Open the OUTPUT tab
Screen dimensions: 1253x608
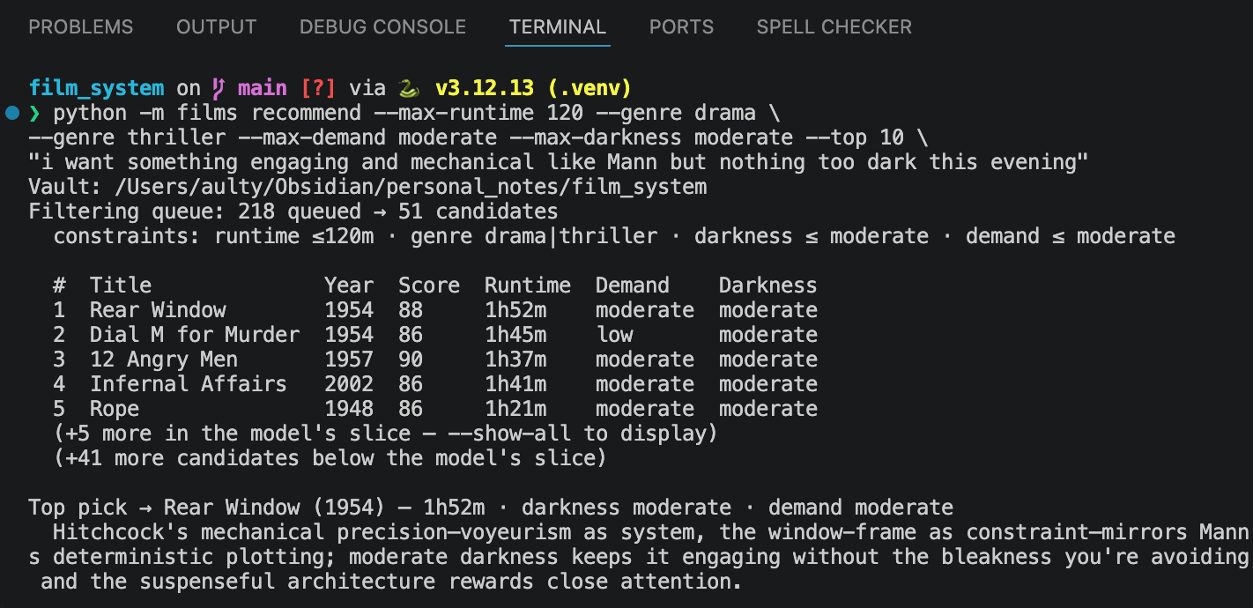(216, 27)
